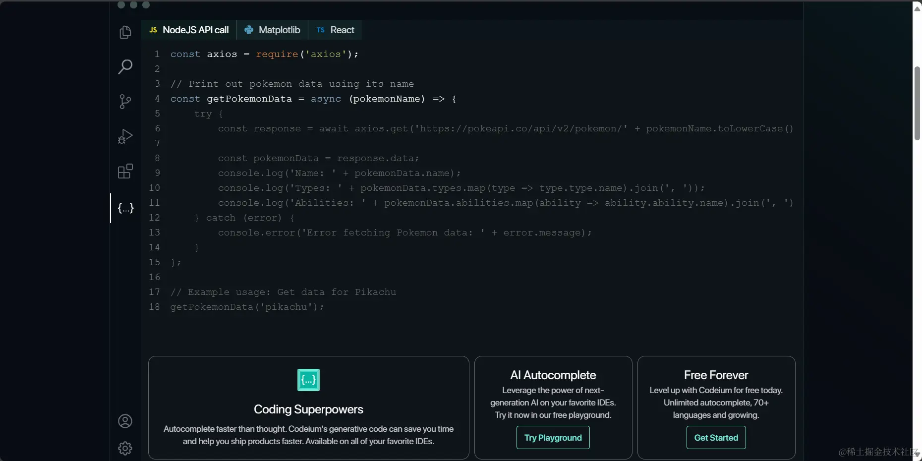Click the line starting "const response = await axios.get"

tap(506, 128)
